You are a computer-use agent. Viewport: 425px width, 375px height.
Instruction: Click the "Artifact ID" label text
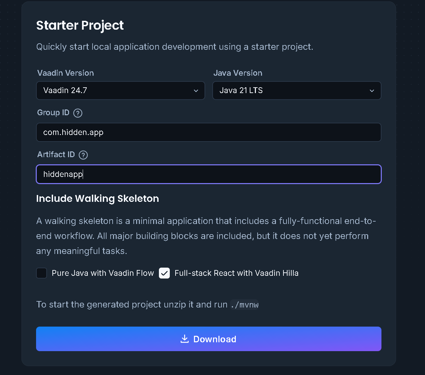click(56, 155)
